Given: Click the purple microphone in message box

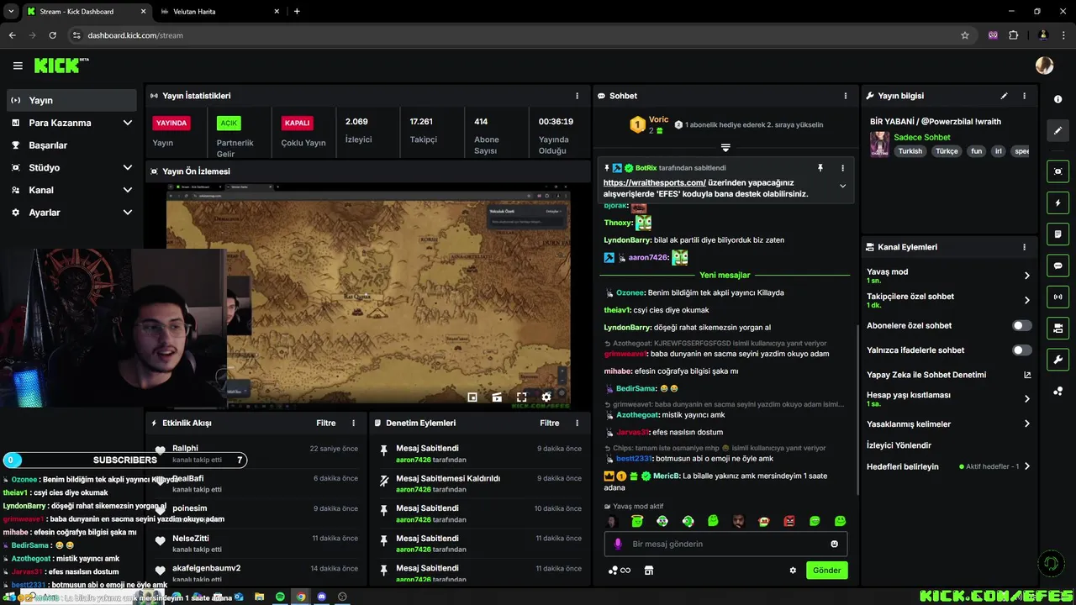Looking at the screenshot, I should (x=618, y=544).
